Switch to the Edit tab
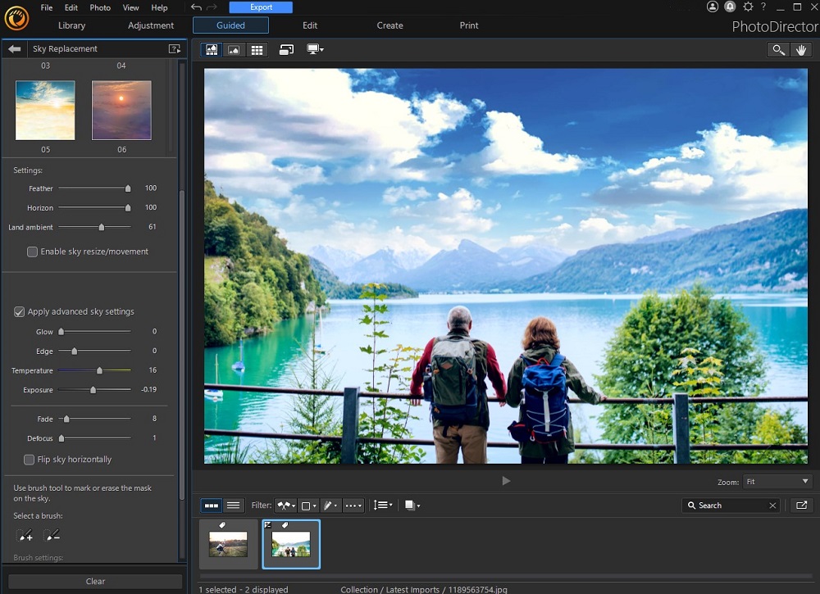Viewport: 820px width, 594px height. (309, 25)
